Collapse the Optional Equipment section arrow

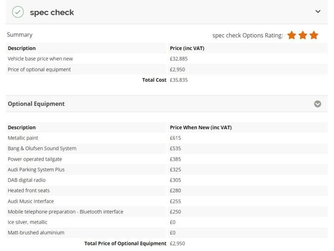point(317,104)
